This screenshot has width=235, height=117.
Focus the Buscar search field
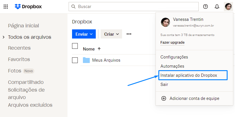click(134, 7)
